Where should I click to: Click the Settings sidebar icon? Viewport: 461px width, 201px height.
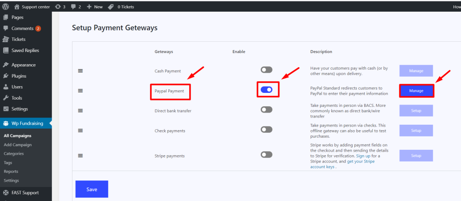(5, 109)
